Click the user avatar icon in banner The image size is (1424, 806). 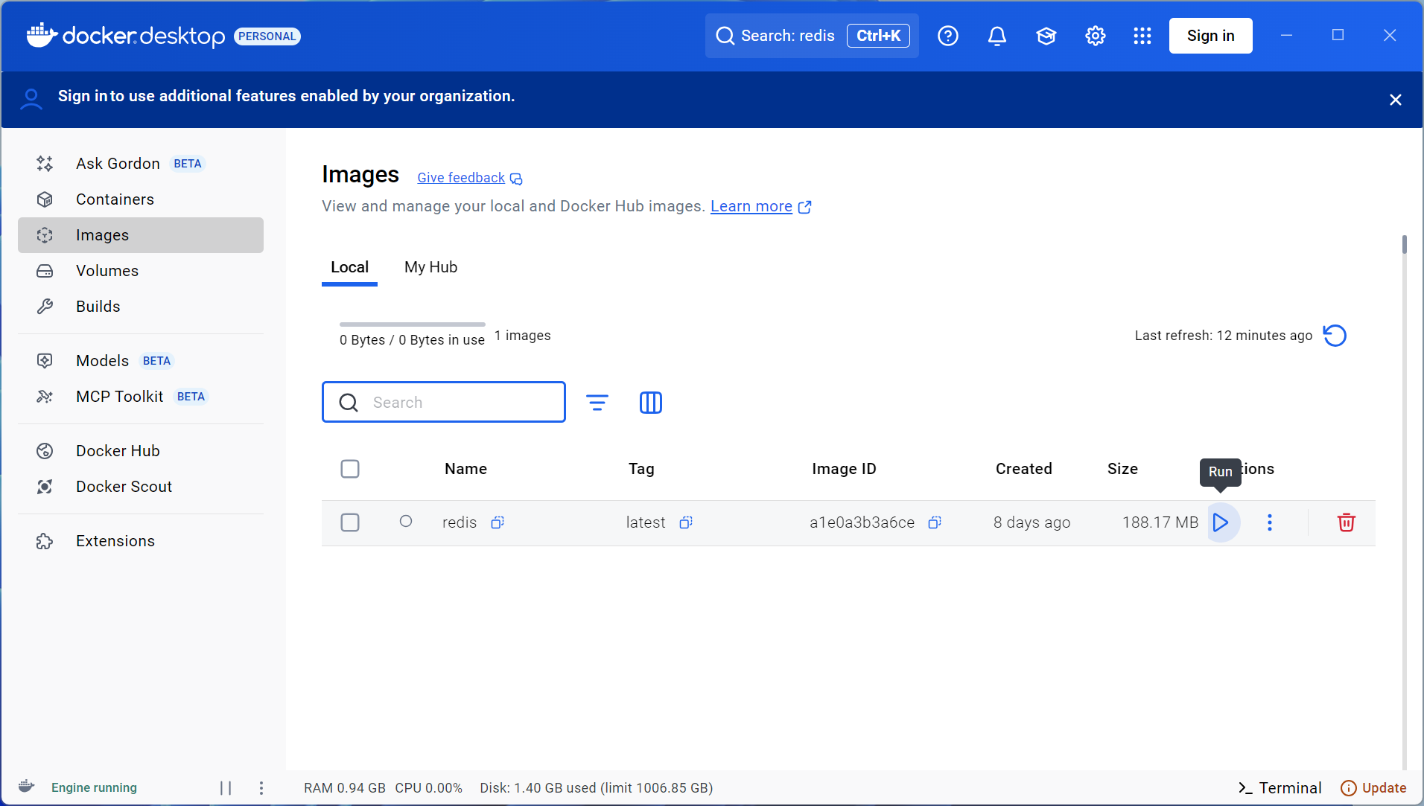31,99
